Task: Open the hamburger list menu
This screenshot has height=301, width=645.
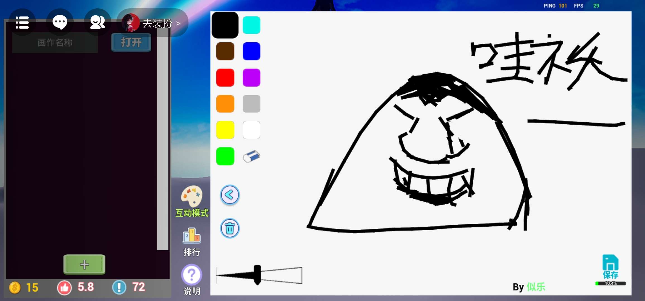Action: coord(22,23)
